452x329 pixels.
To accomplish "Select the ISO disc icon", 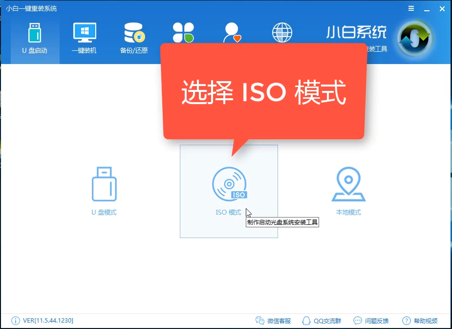I will 228,184.
